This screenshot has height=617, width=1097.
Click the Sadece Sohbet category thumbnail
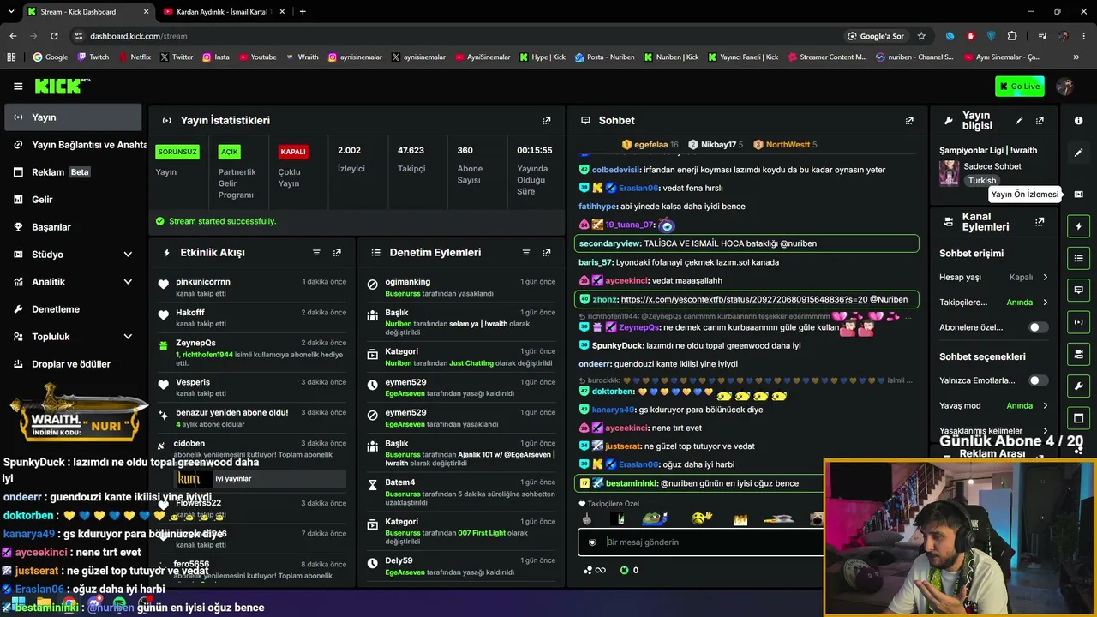pos(949,172)
